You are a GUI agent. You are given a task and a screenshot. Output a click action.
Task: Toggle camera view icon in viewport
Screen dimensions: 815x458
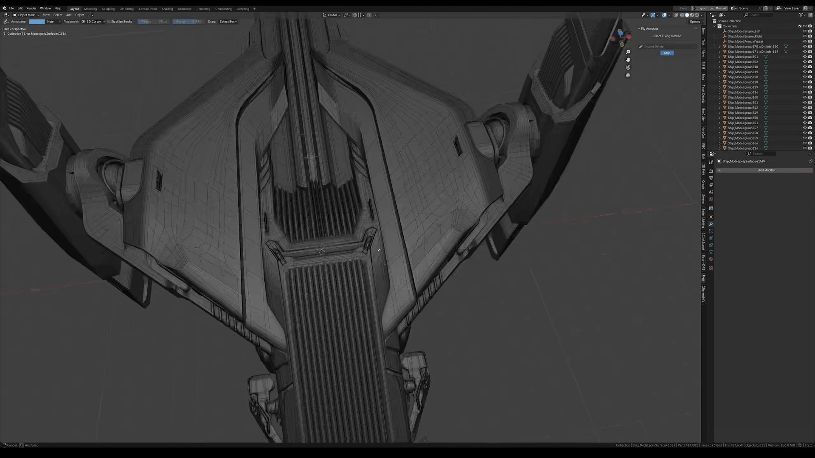628,67
